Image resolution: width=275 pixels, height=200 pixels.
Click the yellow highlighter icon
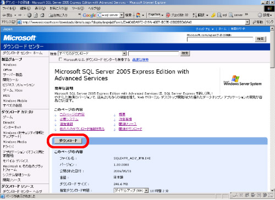tap(213, 15)
